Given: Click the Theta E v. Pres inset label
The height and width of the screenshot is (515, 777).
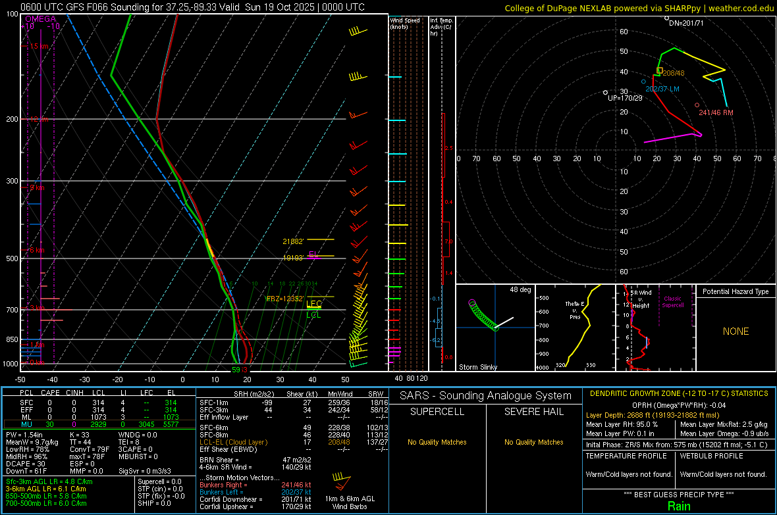Looking at the screenshot, I should (x=575, y=310).
